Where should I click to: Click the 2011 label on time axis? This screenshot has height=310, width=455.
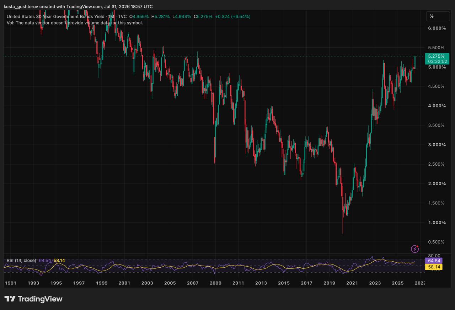(x=238, y=283)
